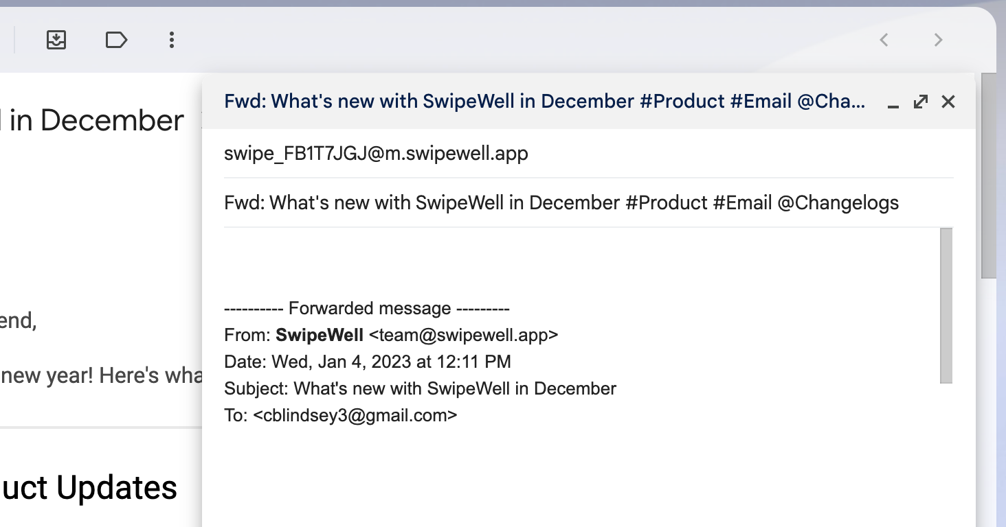Click the swipe_FB1T7JGJ recipient address field
Image resolution: width=1006 pixels, height=527 pixels.
point(588,153)
